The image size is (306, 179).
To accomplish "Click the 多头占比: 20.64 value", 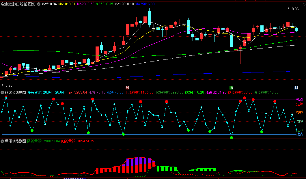I will [x=40, y=92].
